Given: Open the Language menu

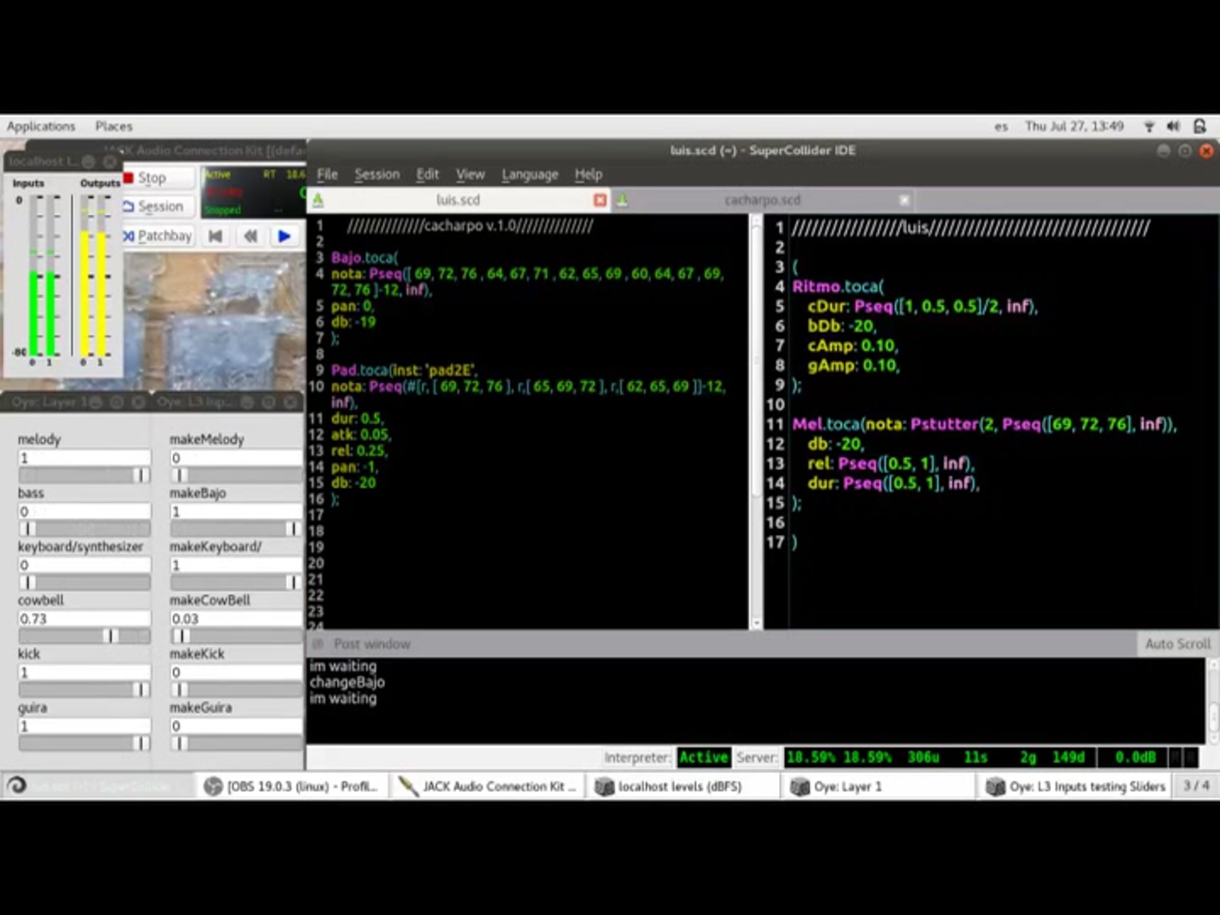Looking at the screenshot, I should coord(530,175).
